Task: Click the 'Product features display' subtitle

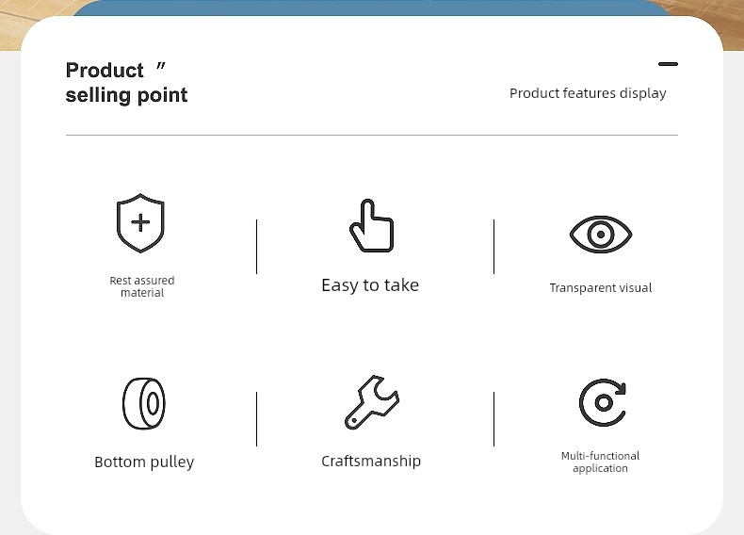Action: tap(588, 93)
